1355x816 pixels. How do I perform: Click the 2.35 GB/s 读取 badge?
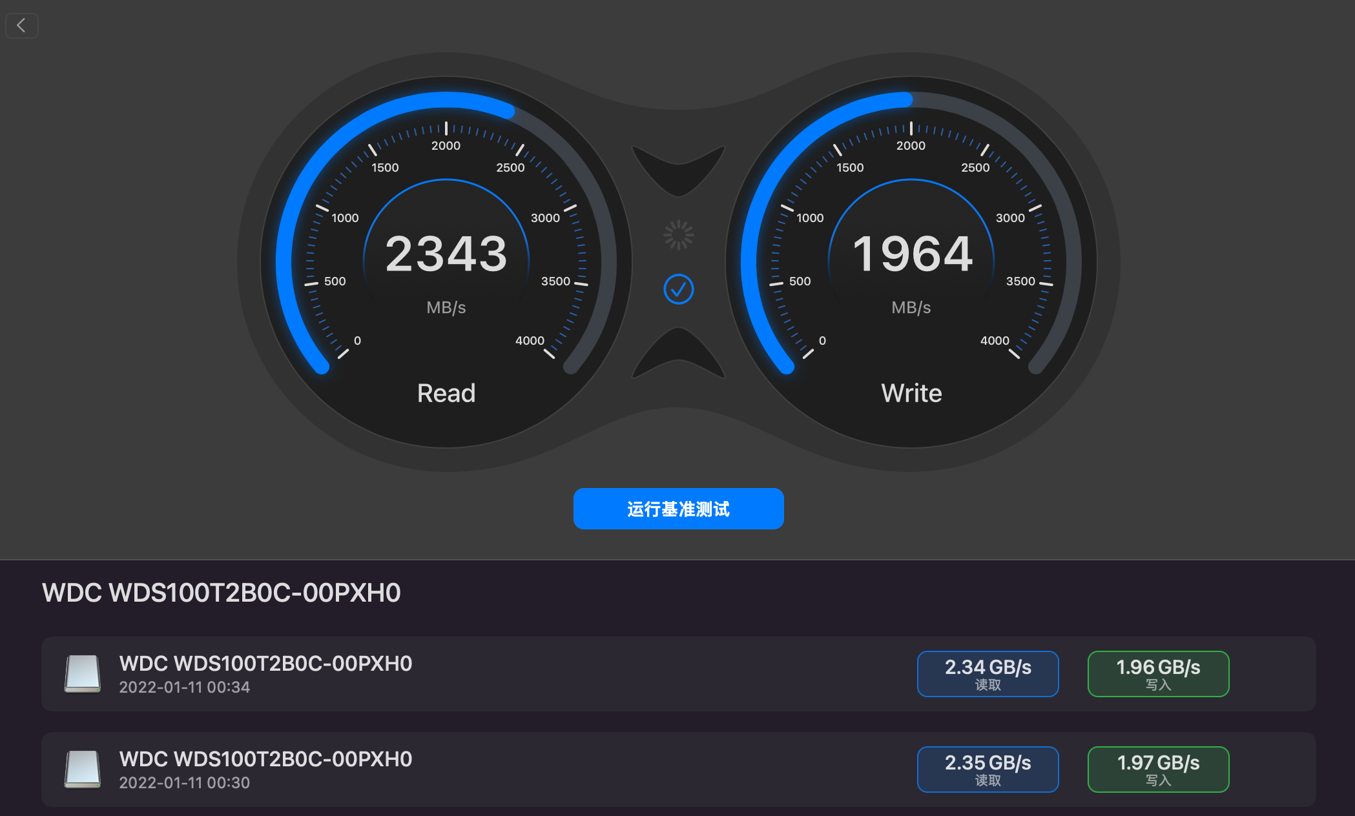[x=988, y=770]
